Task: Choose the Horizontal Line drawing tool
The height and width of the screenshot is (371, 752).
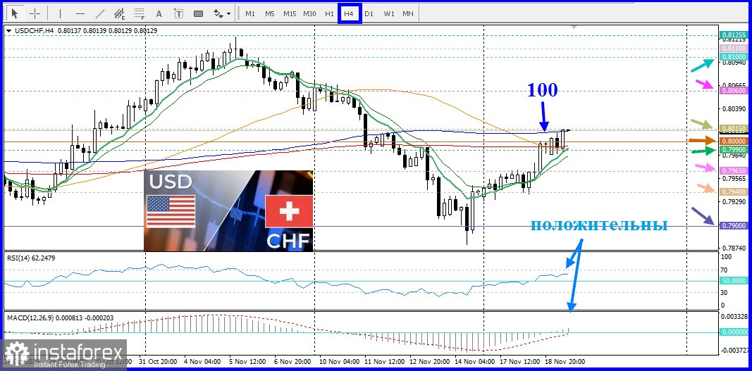Action: tap(80, 13)
